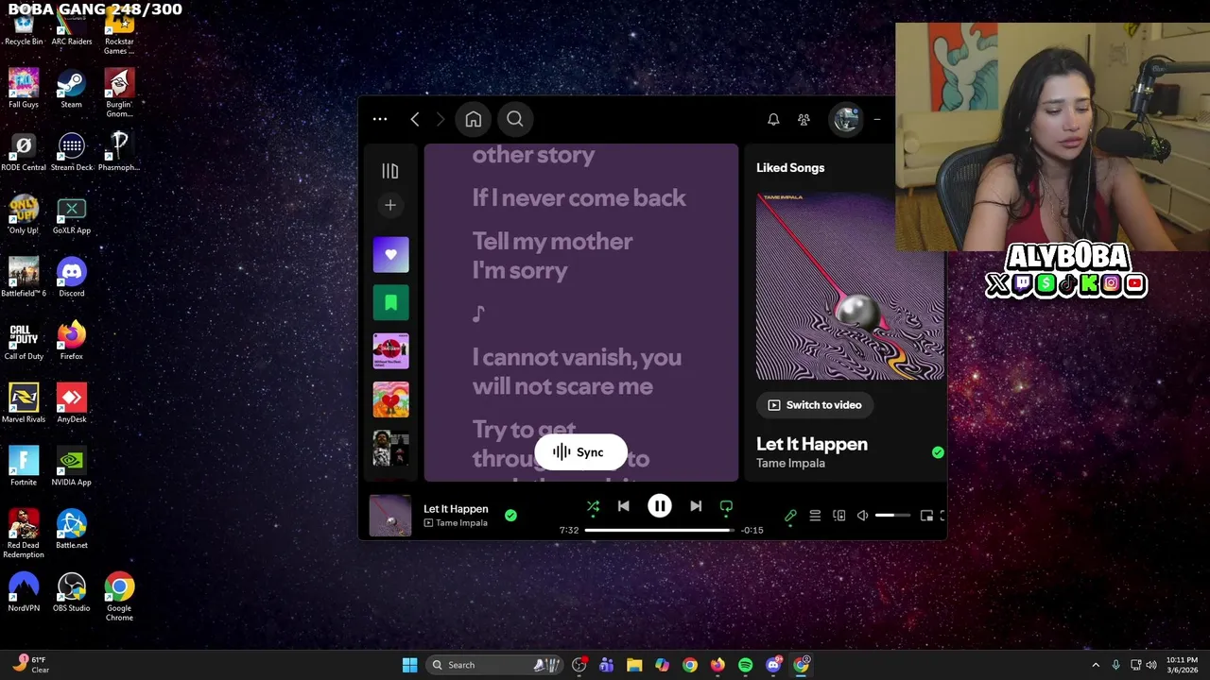Open Your Episodes green bookmark playlist
The width and height of the screenshot is (1210, 680).
tap(390, 303)
